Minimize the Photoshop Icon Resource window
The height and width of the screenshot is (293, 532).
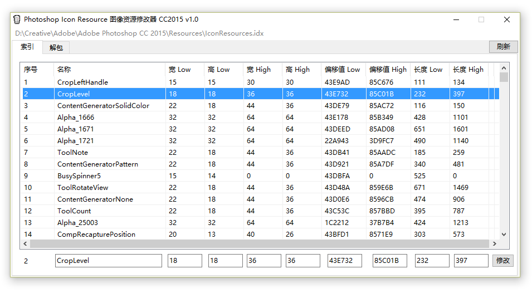[x=456, y=19]
